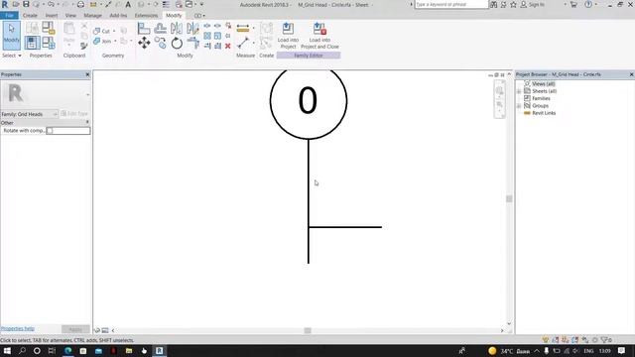635x357 pixels.
Task: Click the Windows taskbar search icon
Action: pyautogui.click(x=22, y=350)
